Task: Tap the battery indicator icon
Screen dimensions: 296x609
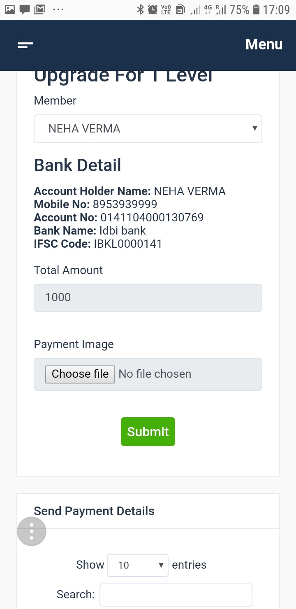Action: tap(256, 9)
